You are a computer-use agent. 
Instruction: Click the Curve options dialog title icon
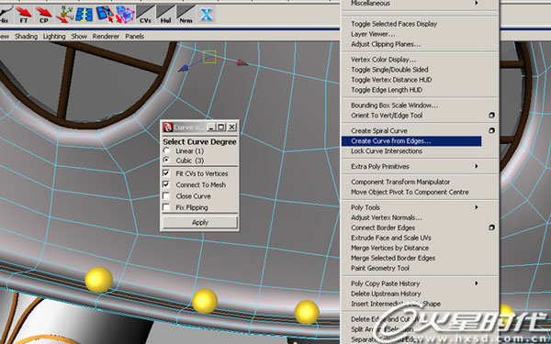[x=168, y=128]
